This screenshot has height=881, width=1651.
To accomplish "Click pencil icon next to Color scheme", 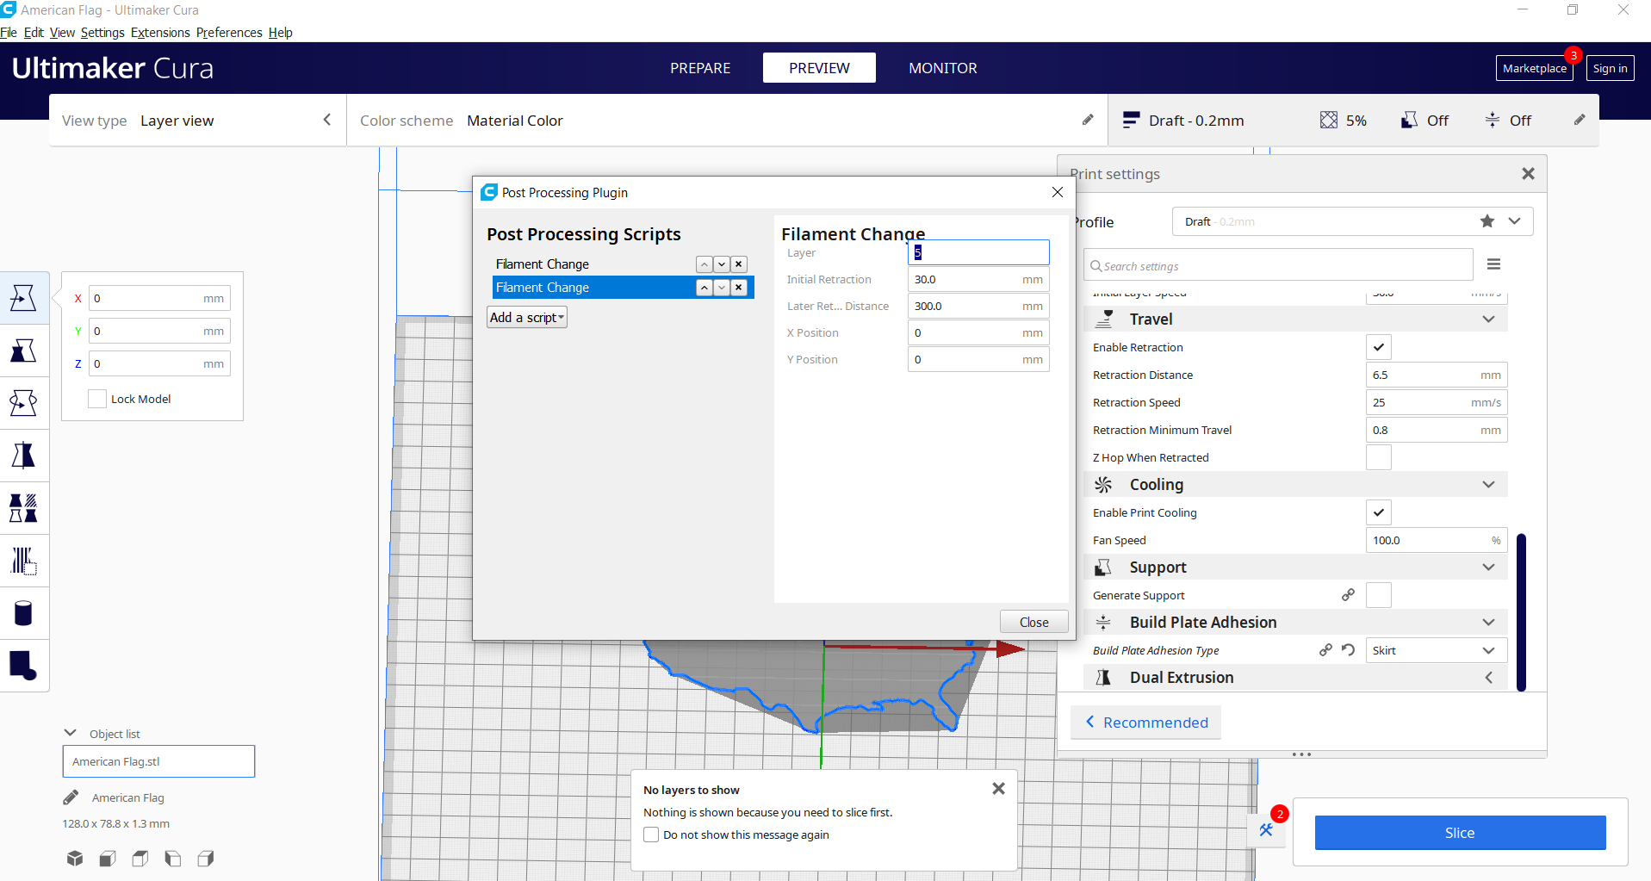I will [x=1088, y=120].
